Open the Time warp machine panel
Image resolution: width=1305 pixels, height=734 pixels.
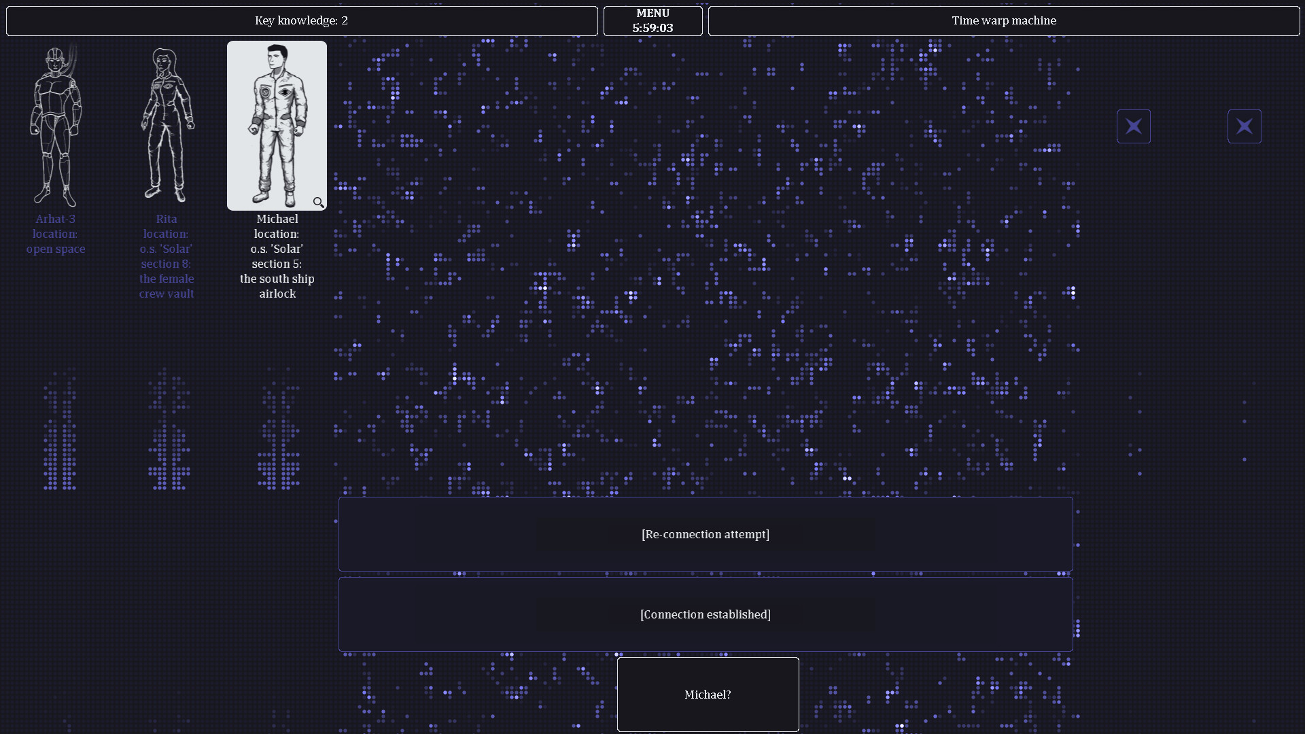click(x=1004, y=20)
